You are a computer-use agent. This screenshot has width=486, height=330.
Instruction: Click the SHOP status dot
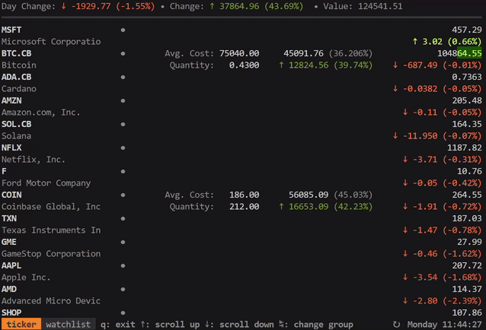click(x=123, y=313)
